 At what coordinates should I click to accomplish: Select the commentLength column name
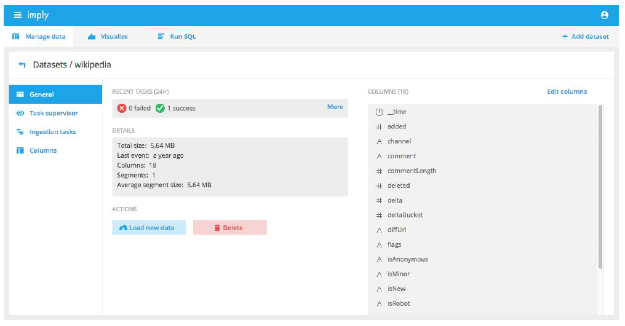click(412, 171)
